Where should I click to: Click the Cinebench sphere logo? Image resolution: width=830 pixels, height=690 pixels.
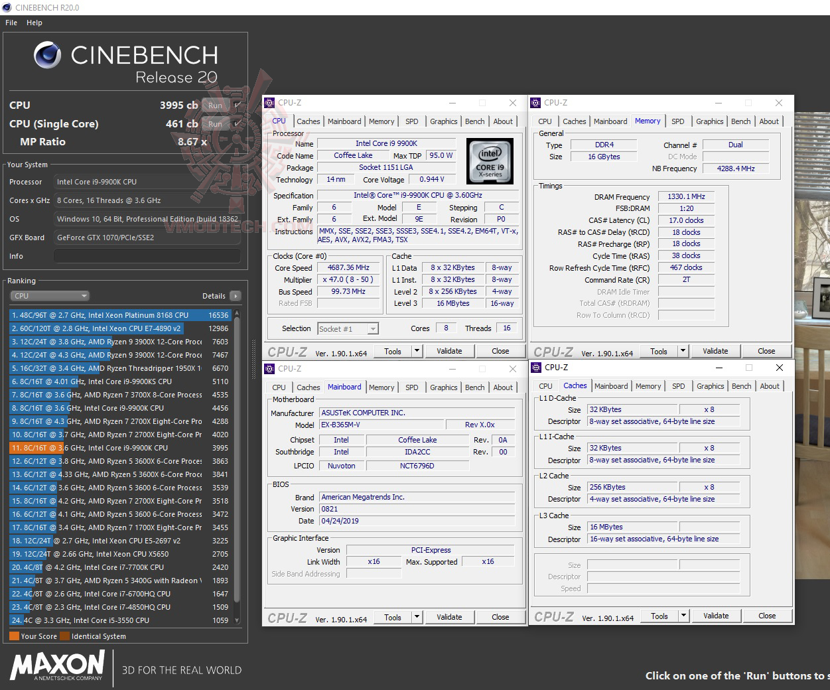pyautogui.click(x=48, y=55)
